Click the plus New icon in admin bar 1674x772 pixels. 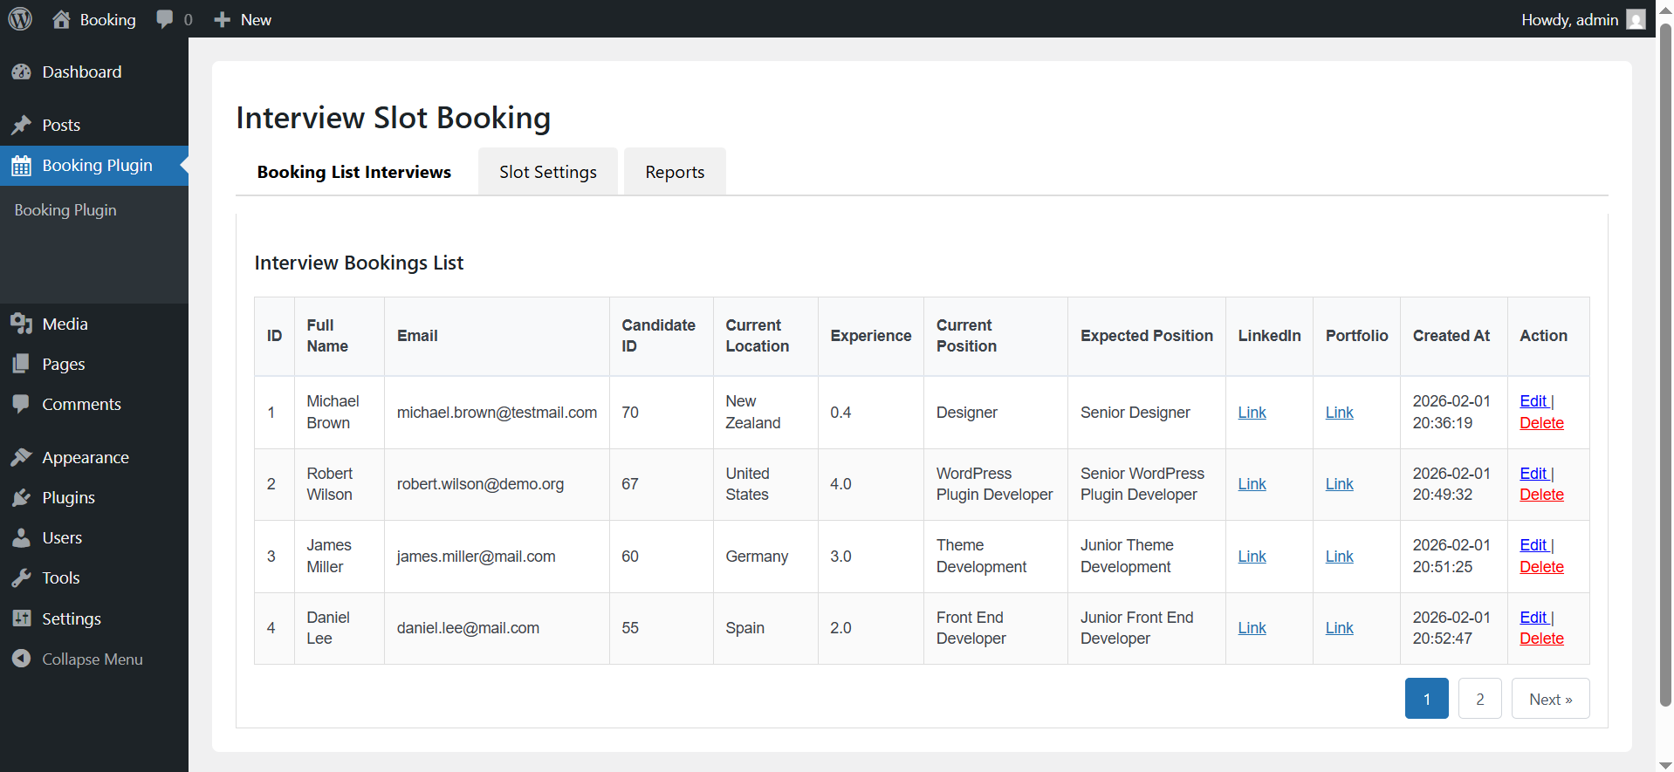[x=222, y=19]
